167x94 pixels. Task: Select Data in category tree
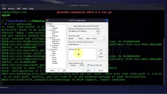pos(54,51)
